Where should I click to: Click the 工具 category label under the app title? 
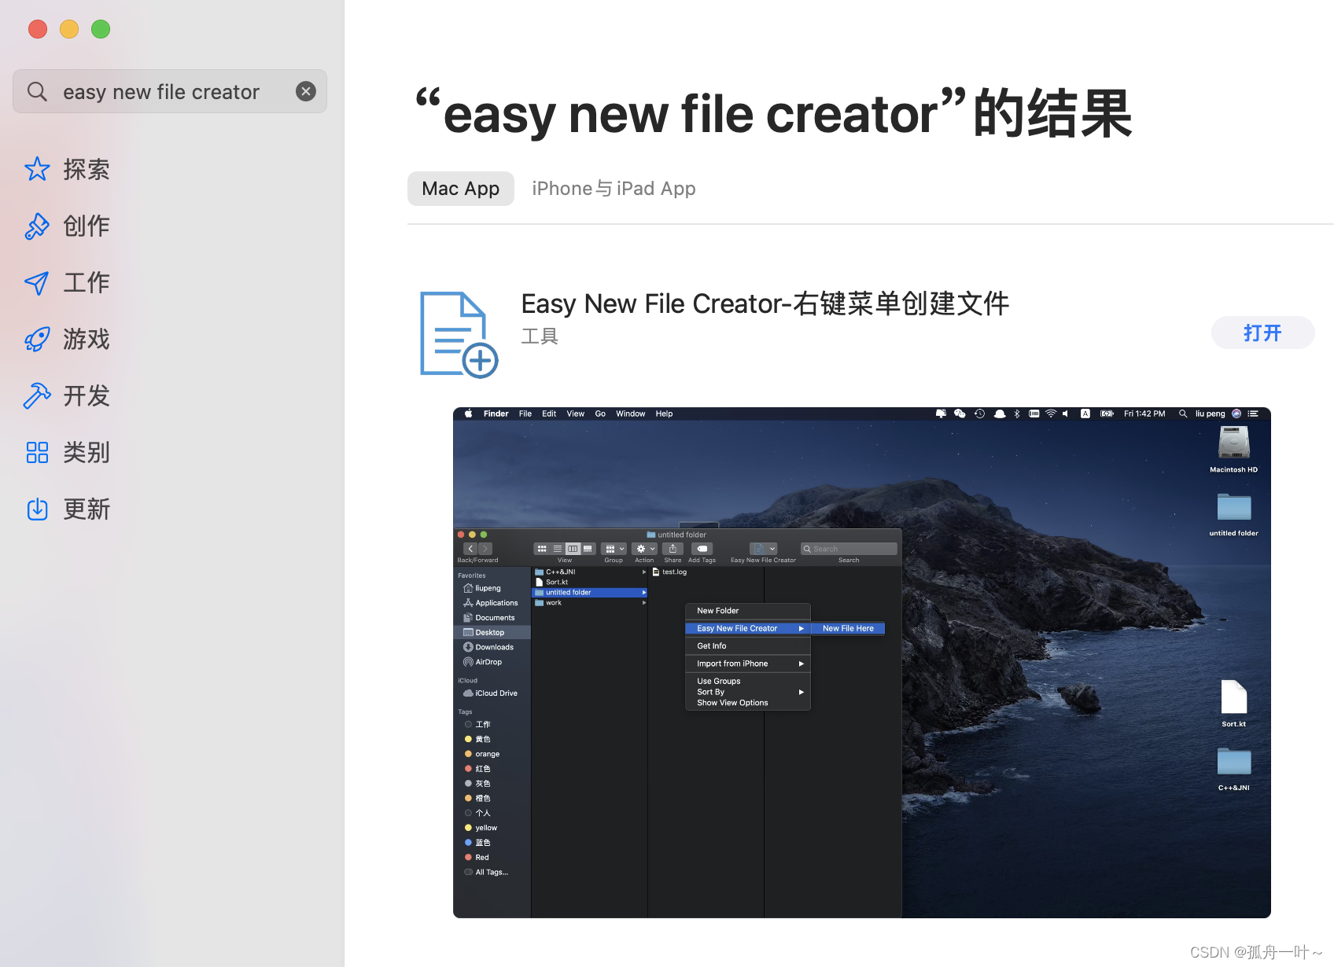coord(540,336)
